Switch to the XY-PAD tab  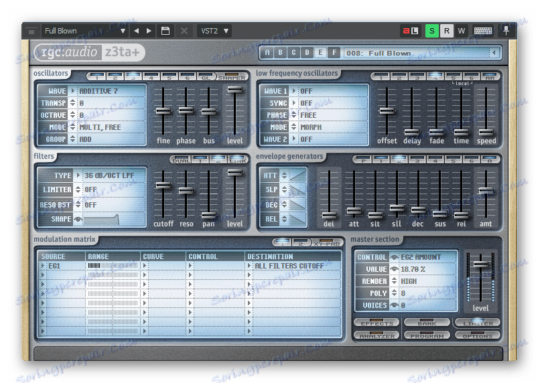pyautogui.click(x=326, y=242)
